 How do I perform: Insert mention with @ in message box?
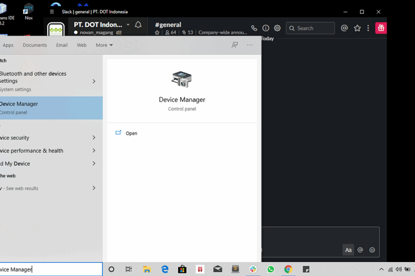click(360, 250)
